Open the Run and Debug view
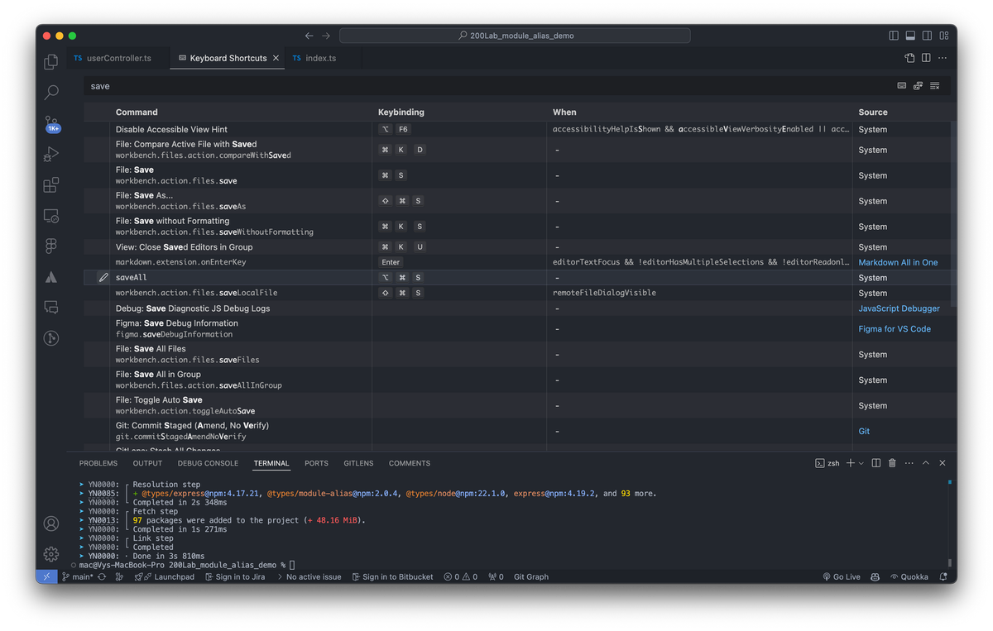 click(50, 154)
